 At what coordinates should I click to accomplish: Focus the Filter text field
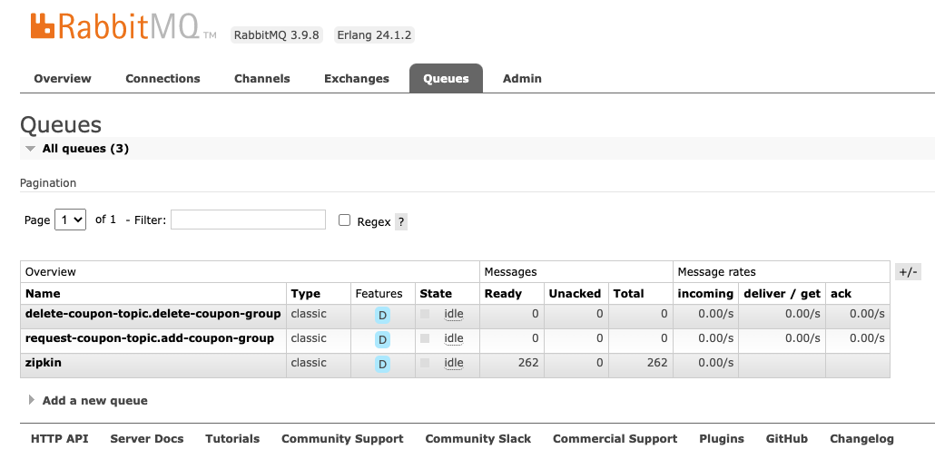click(x=248, y=220)
